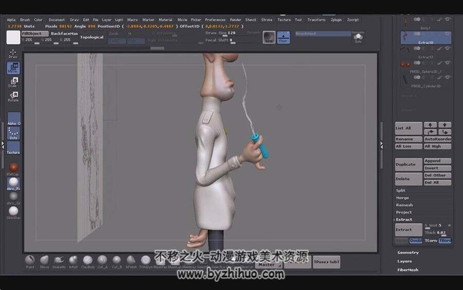Screen dimensions: 463x290
Task: Open the Texture selector
Action: [x=13, y=147]
